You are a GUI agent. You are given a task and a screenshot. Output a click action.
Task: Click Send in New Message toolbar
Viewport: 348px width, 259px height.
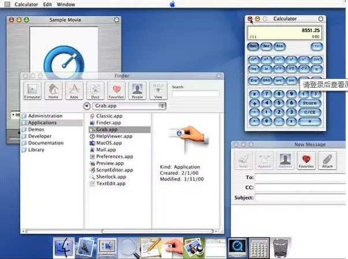pos(243,160)
